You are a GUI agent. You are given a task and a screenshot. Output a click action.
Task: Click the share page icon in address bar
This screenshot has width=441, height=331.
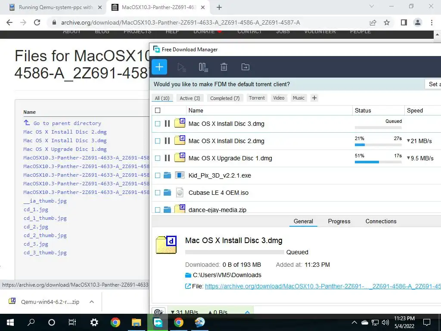click(373, 22)
